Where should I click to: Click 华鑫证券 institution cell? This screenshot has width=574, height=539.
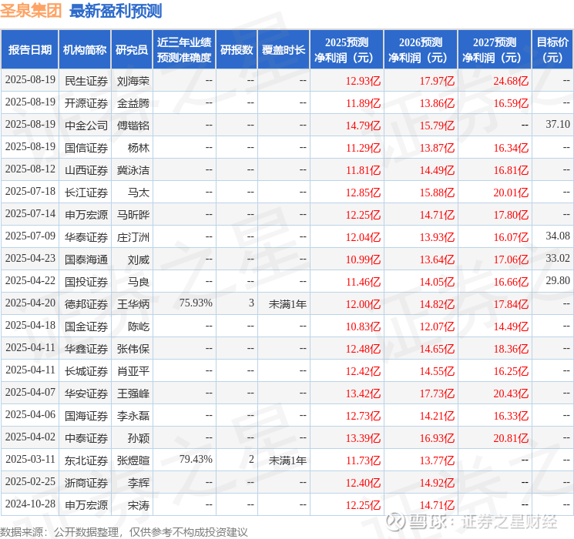pyautogui.click(x=86, y=349)
